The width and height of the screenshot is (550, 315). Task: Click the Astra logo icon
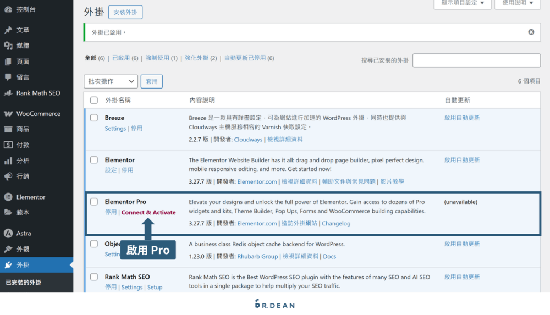coord(8,233)
